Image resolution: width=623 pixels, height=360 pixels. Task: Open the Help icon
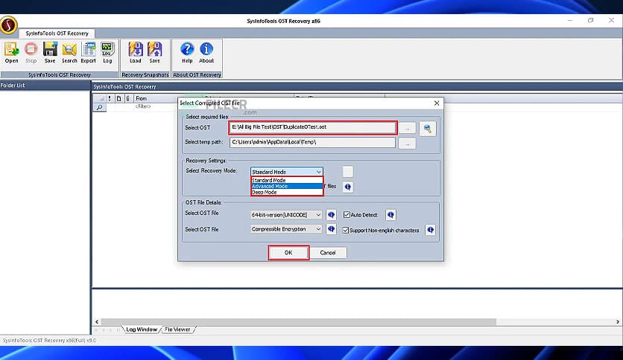pos(187,52)
